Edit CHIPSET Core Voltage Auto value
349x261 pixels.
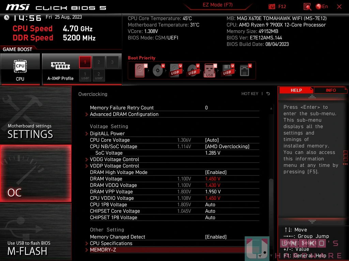[210, 211]
